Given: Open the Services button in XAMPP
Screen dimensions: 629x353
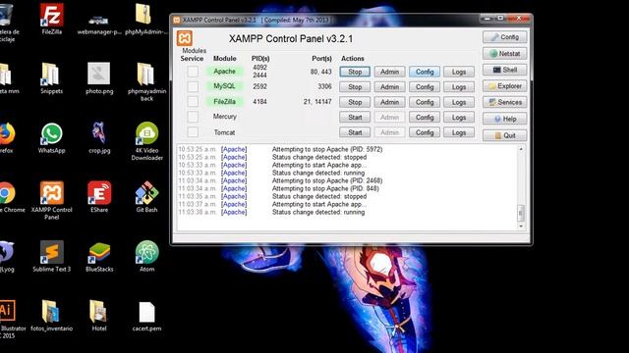Looking at the screenshot, I should point(504,102).
